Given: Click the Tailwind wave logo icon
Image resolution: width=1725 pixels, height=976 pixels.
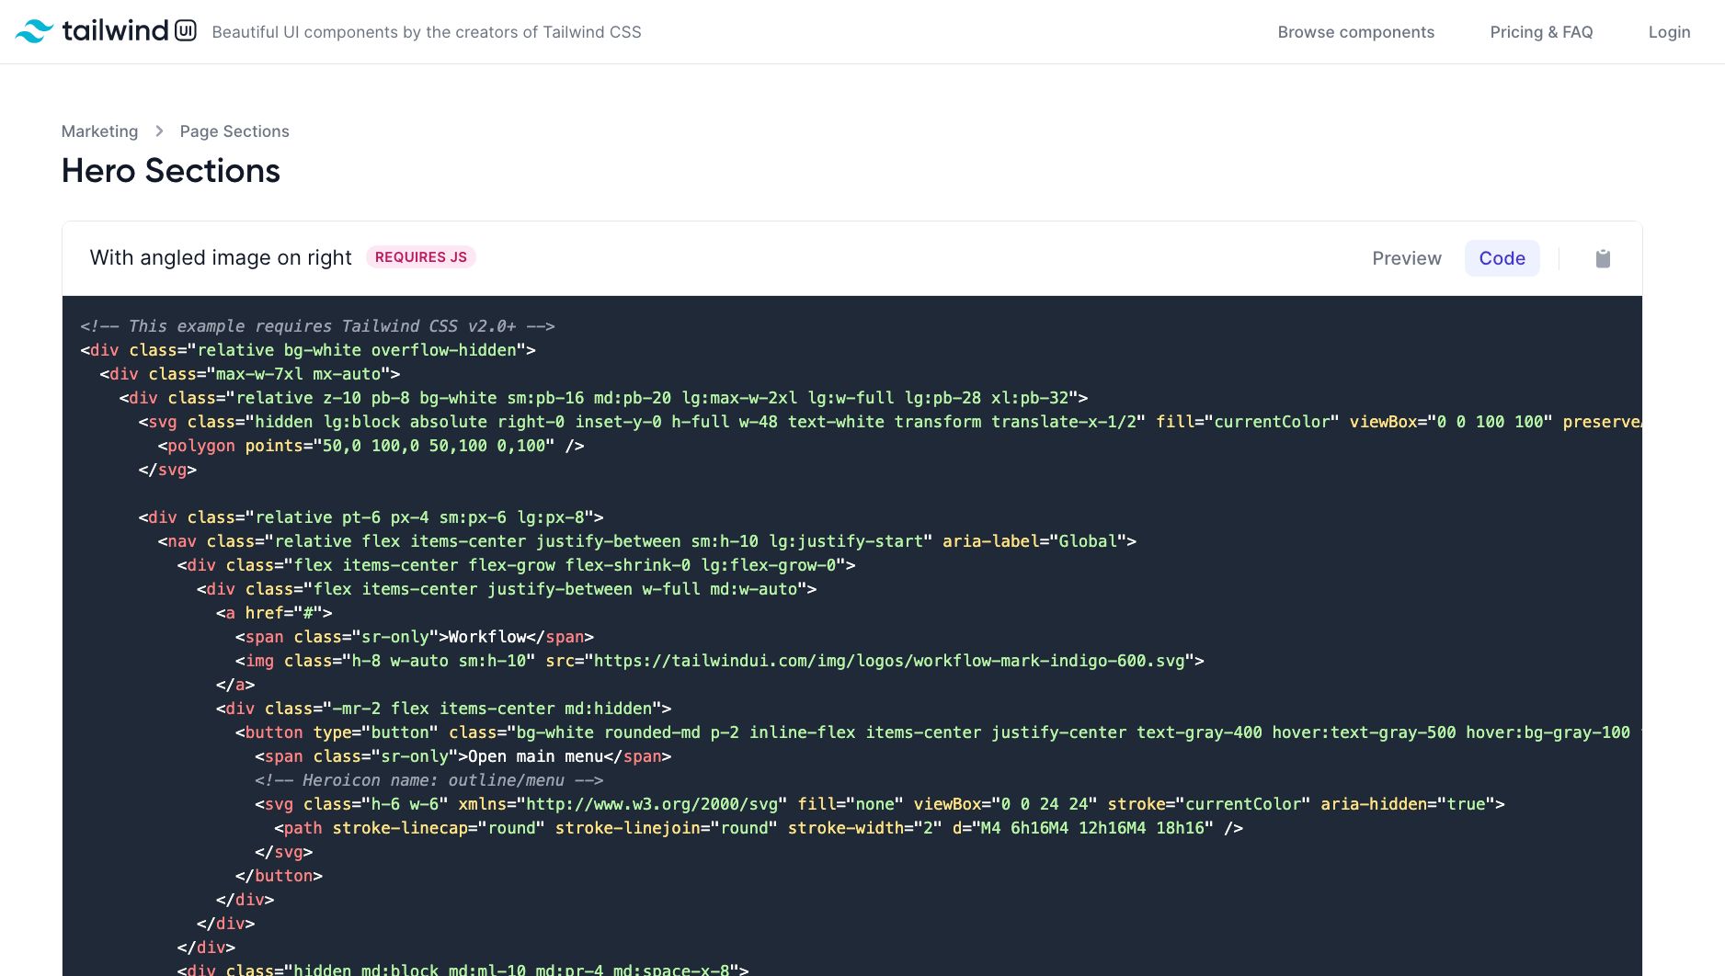Looking at the screenshot, I should tap(34, 31).
